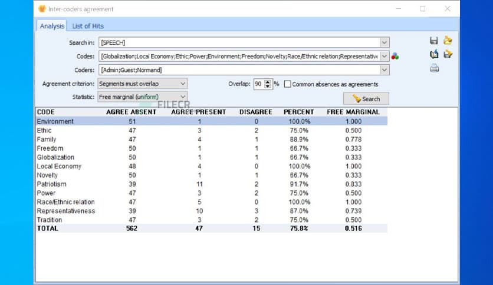
Task: Click the TOTAL row label
Action: coord(48,228)
